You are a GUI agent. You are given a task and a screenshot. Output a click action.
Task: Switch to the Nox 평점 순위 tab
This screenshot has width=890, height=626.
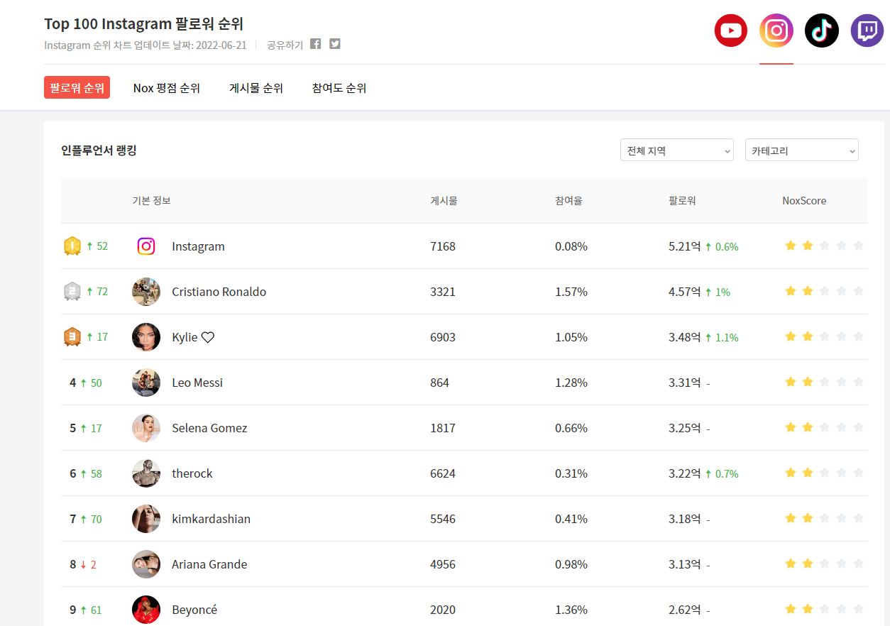click(x=167, y=88)
